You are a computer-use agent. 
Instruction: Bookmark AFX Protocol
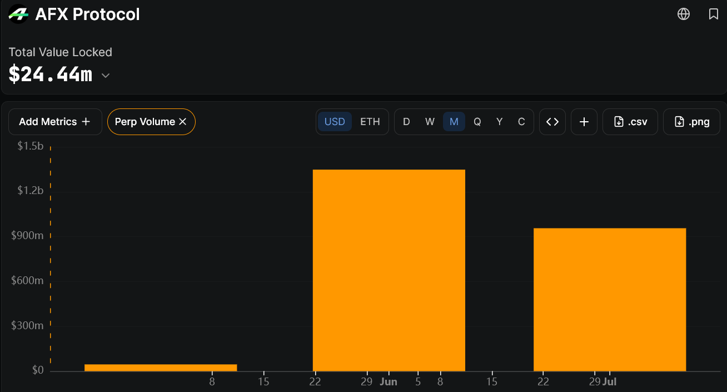pyautogui.click(x=714, y=14)
